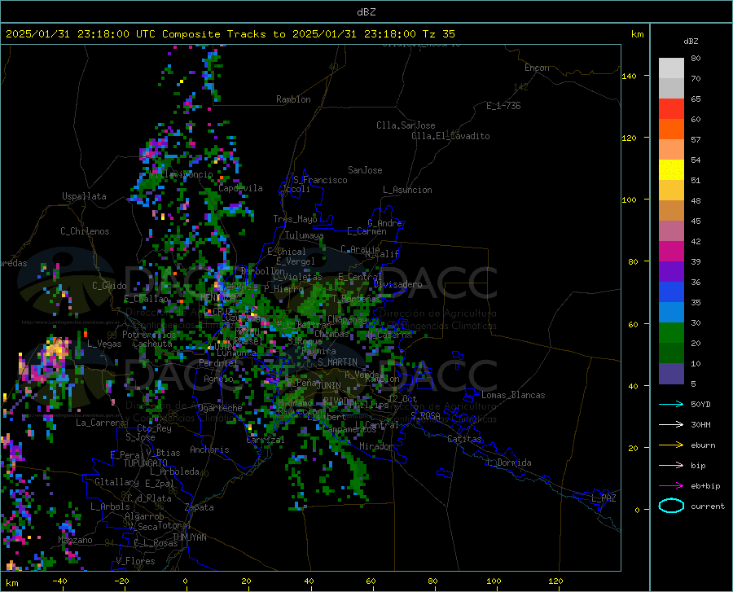Click the cyan 50YD arrow in legend
Viewport: 733px width, 592px height.
671,404
